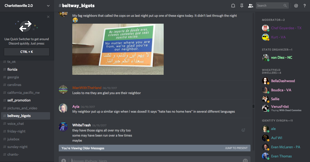Open notification settings bell icon
This screenshot has width=310, height=162.
pos(233,6)
